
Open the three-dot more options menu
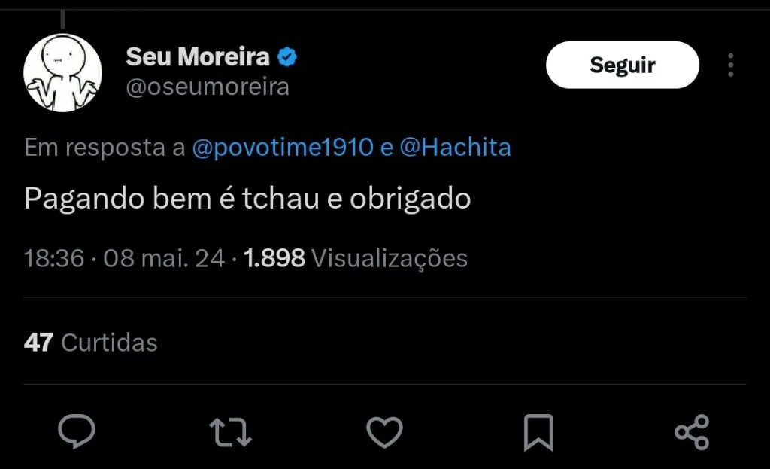pos(730,65)
